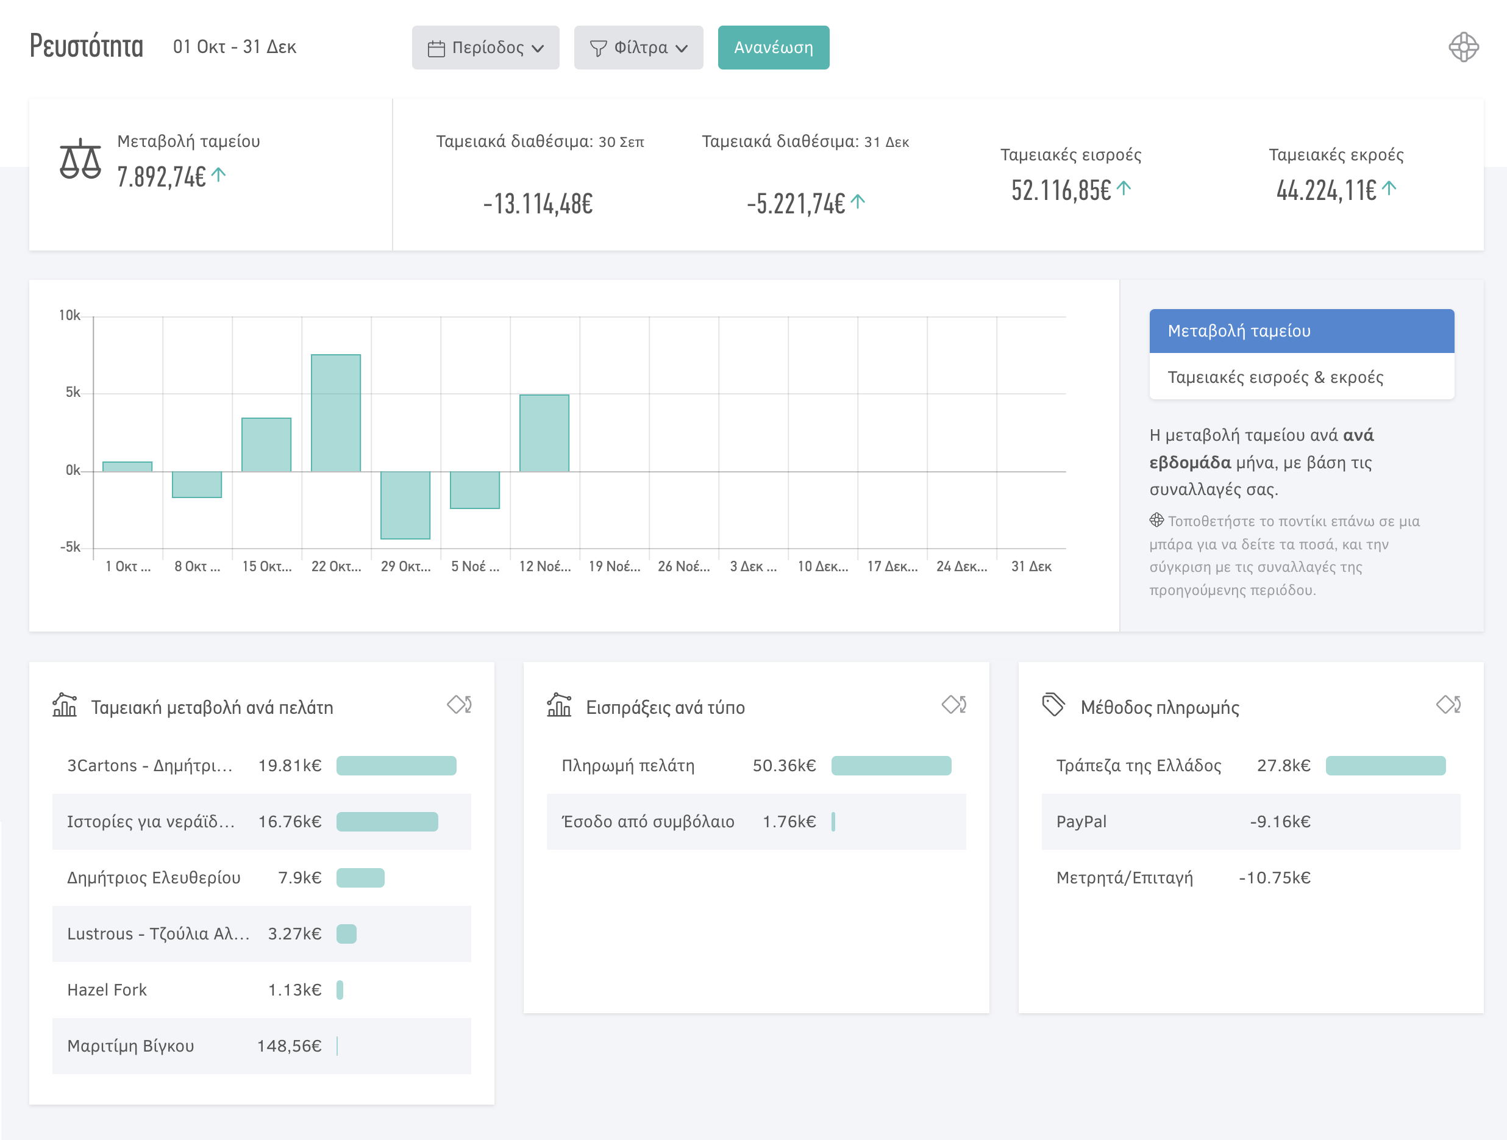Click the small lifebuoy icon in chart hint text
This screenshot has height=1140, width=1507.
(1156, 521)
